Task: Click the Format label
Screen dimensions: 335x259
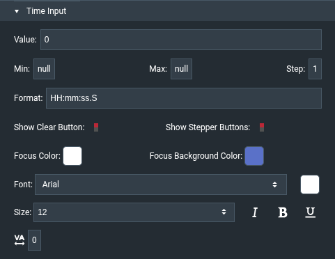Action: (x=29, y=98)
